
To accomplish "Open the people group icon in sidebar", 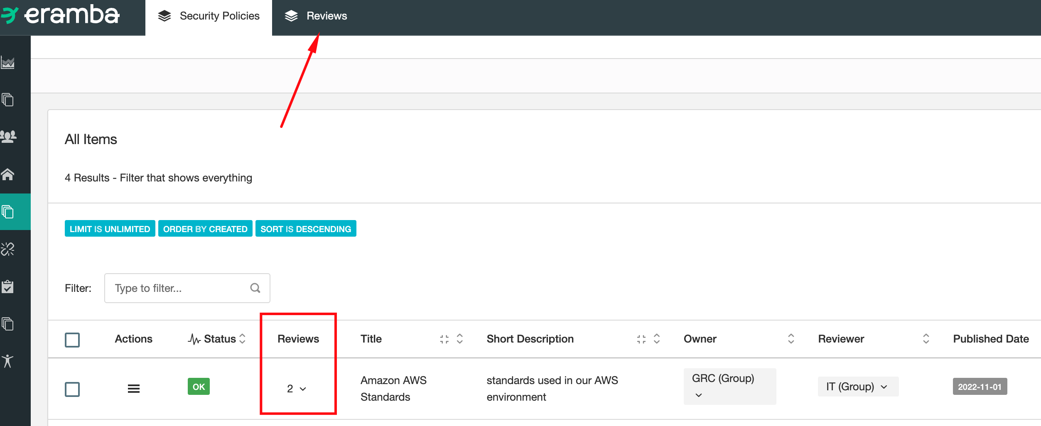I will click(x=8, y=137).
